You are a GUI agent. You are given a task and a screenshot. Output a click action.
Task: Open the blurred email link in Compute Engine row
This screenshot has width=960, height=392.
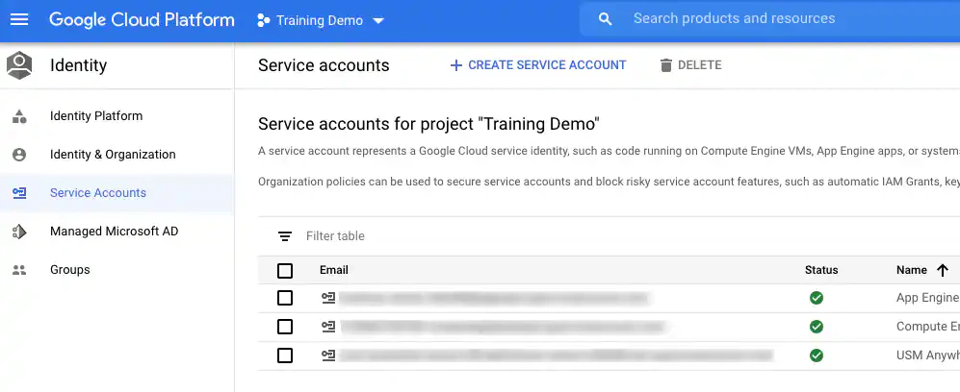pyautogui.click(x=502, y=327)
